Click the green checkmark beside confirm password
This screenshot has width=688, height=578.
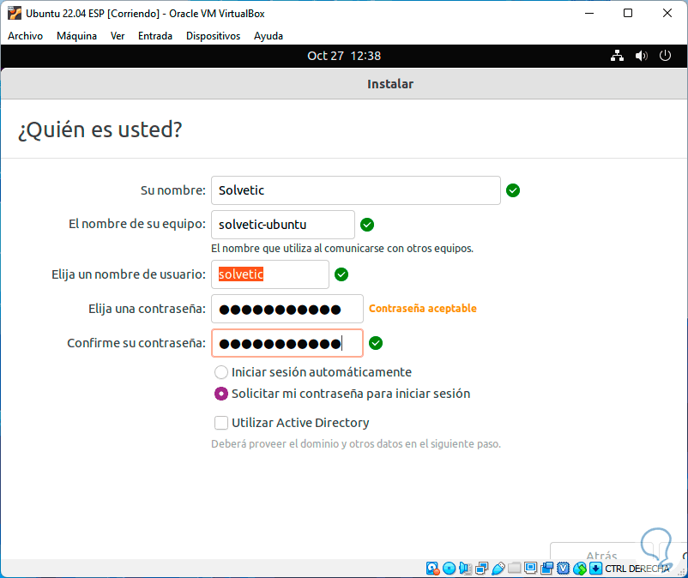(376, 343)
